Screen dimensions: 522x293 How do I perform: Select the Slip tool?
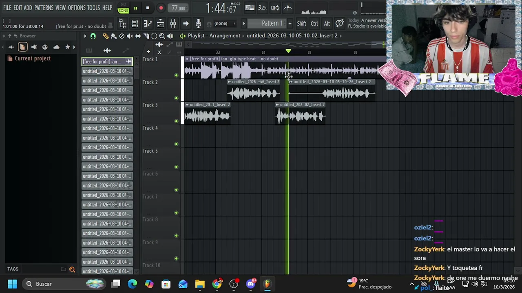point(138,36)
